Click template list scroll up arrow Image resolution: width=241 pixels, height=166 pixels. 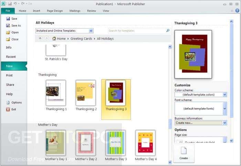(x=170, y=46)
